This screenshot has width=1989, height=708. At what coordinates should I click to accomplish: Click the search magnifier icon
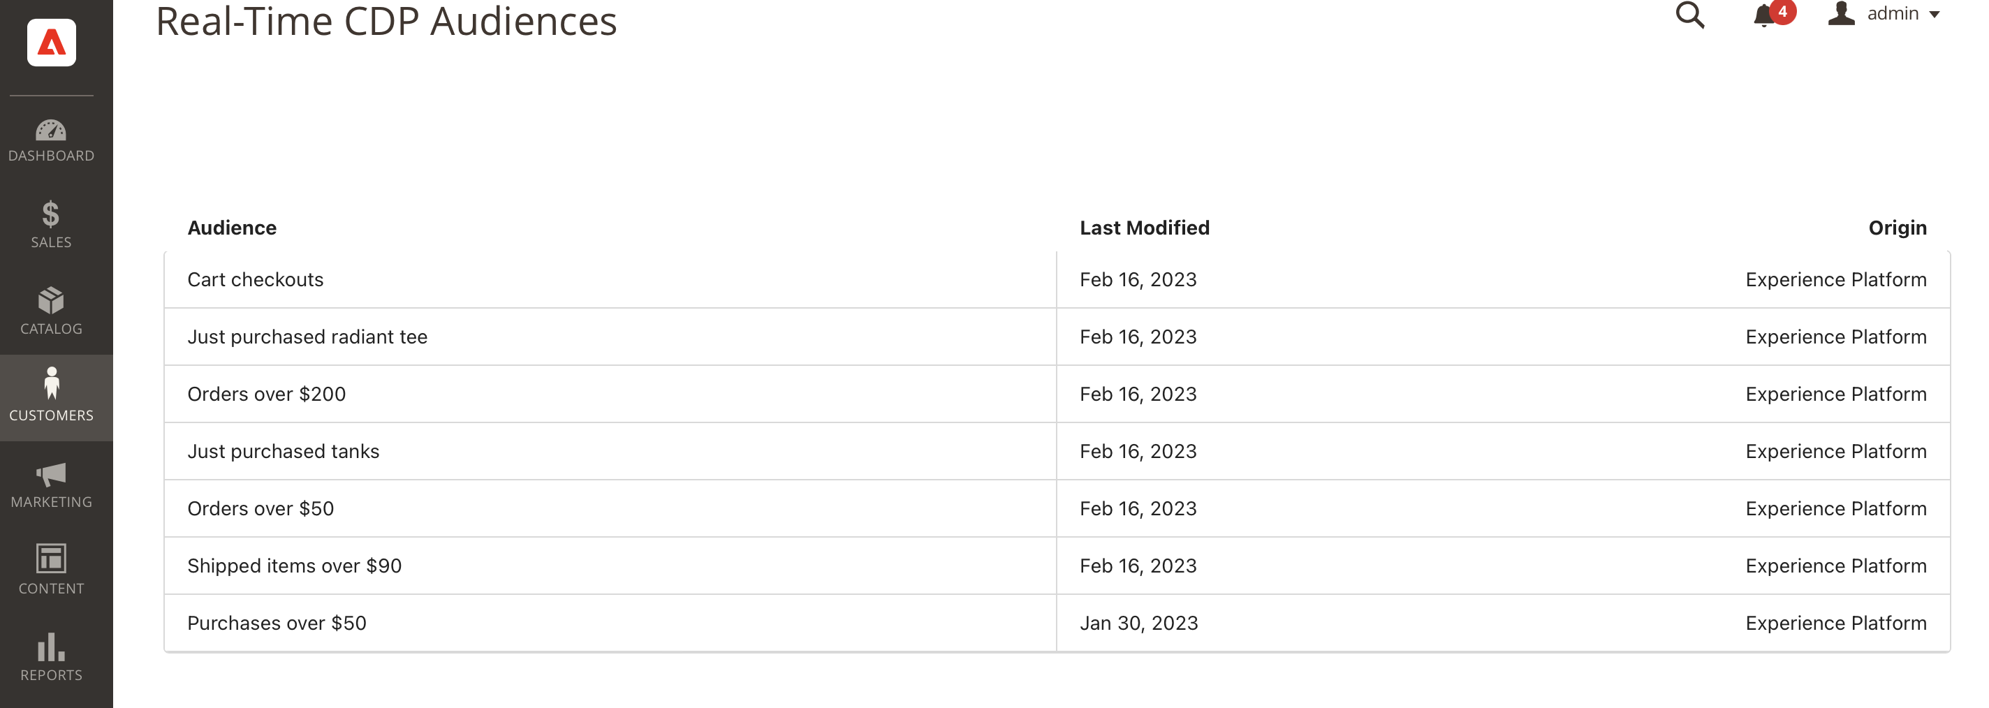point(1689,15)
